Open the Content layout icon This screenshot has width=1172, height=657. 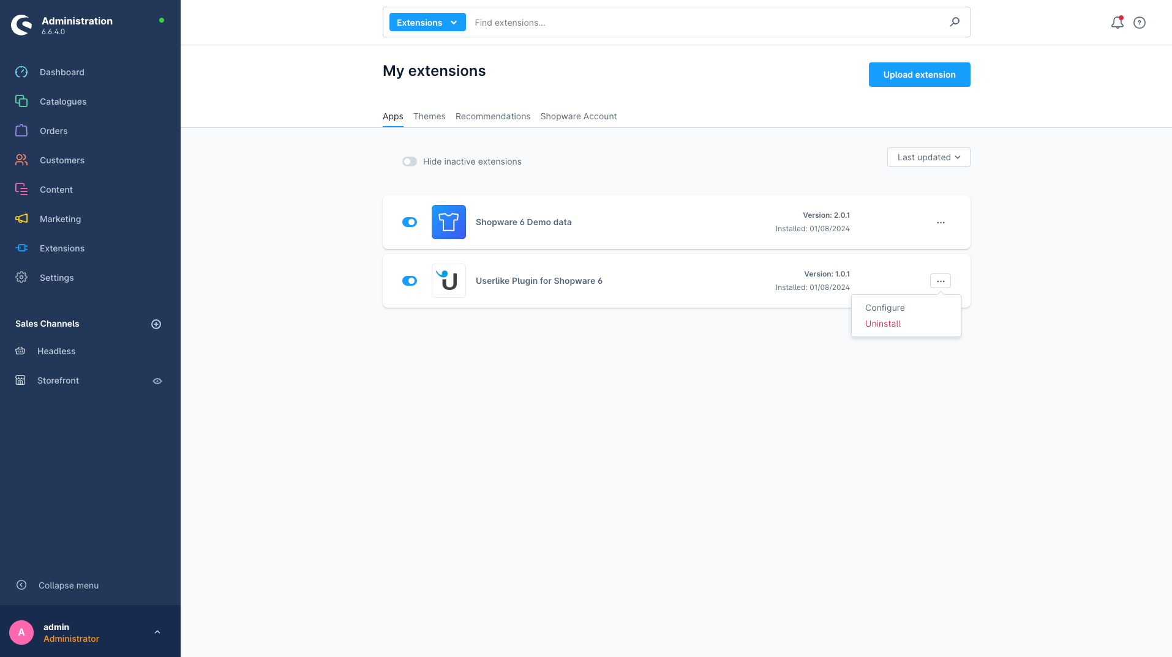[21, 190]
